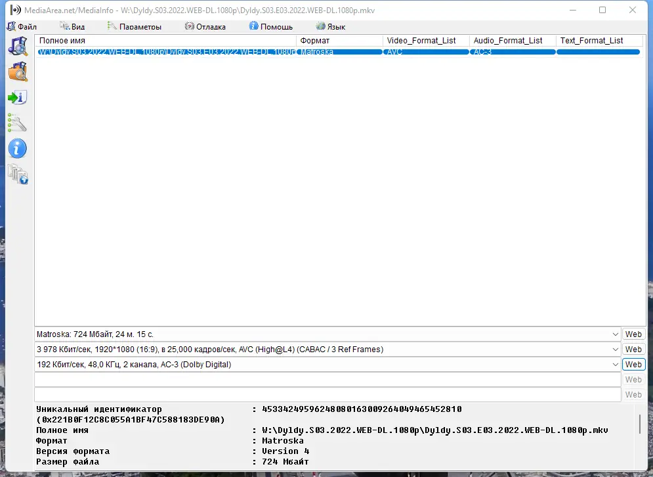Sort by the Формат column header
Image resolution: width=653 pixels, height=477 pixels.
(x=339, y=41)
